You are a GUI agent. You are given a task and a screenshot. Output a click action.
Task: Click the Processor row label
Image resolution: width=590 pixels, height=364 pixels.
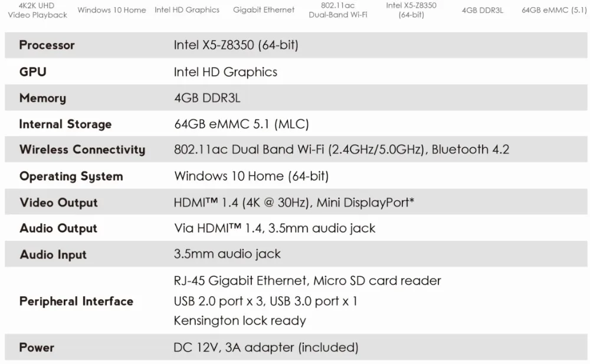click(x=47, y=45)
